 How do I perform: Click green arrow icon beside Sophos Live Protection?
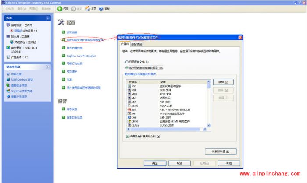pos(64,56)
